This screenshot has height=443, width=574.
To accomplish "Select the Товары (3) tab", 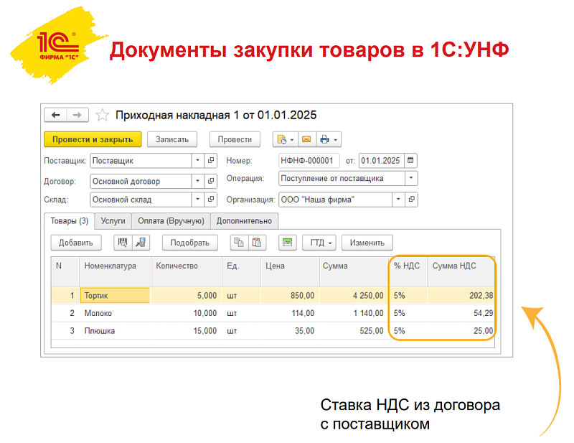I will click(69, 221).
